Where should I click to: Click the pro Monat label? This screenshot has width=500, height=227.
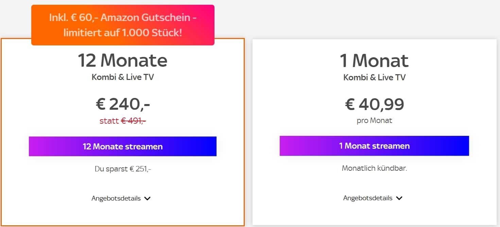(x=374, y=121)
